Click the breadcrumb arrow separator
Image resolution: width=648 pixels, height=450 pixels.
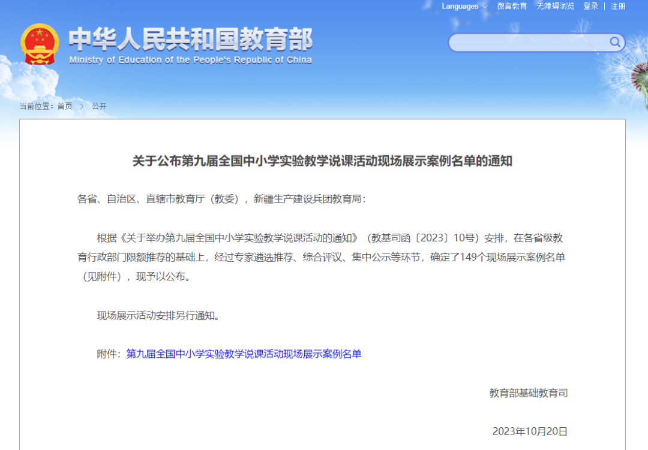tap(82, 106)
